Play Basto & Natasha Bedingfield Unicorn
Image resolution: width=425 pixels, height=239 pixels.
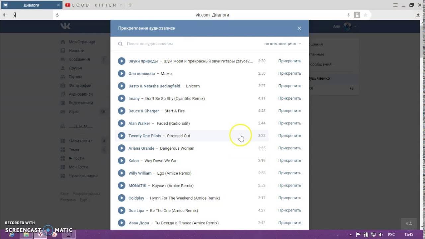pos(122,86)
